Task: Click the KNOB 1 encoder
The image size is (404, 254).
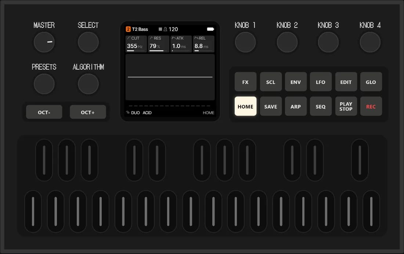Action: pyautogui.click(x=245, y=42)
